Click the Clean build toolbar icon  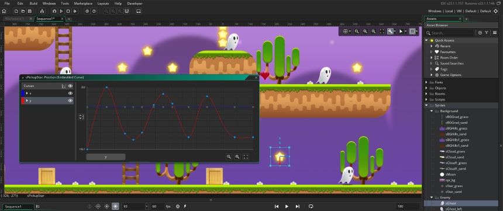coord(75,11)
